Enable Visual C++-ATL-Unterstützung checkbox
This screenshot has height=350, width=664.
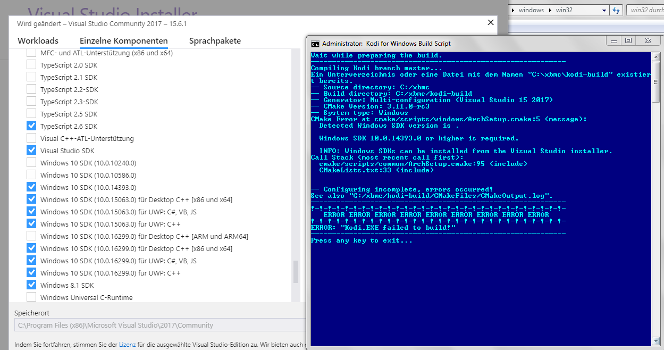tap(31, 138)
